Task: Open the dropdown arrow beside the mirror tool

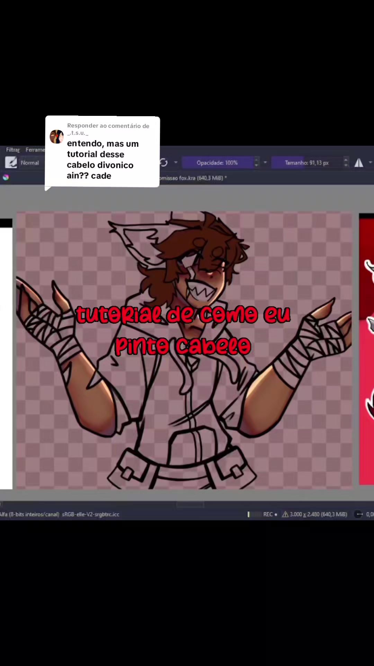Action: (x=371, y=162)
